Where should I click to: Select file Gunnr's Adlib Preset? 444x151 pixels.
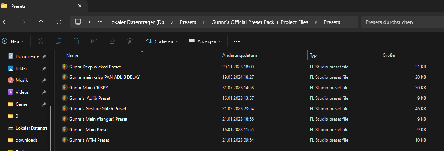(89, 98)
